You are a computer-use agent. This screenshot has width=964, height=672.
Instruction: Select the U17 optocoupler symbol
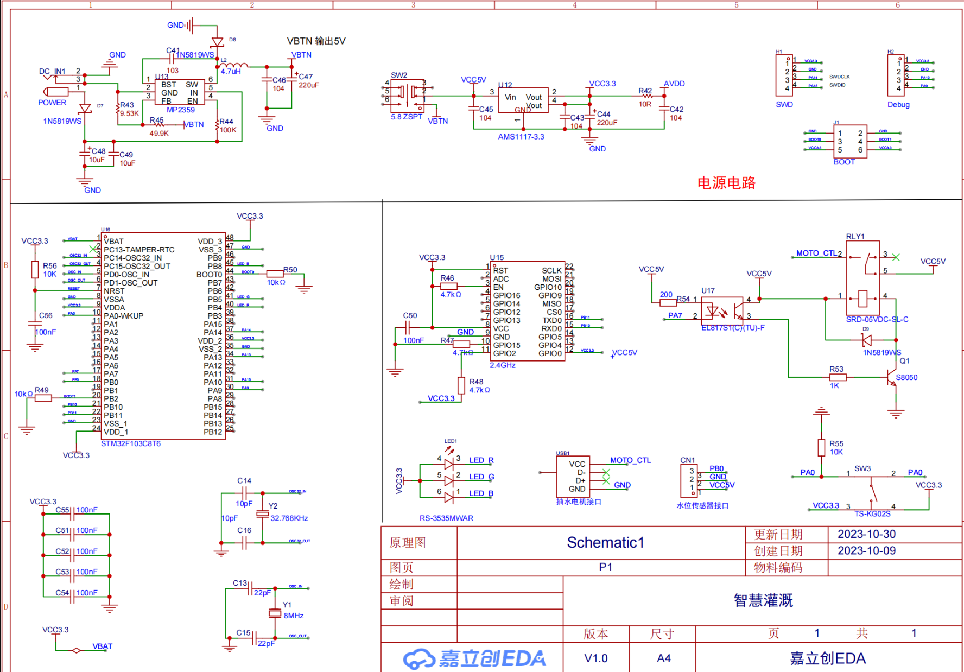[722, 312]
